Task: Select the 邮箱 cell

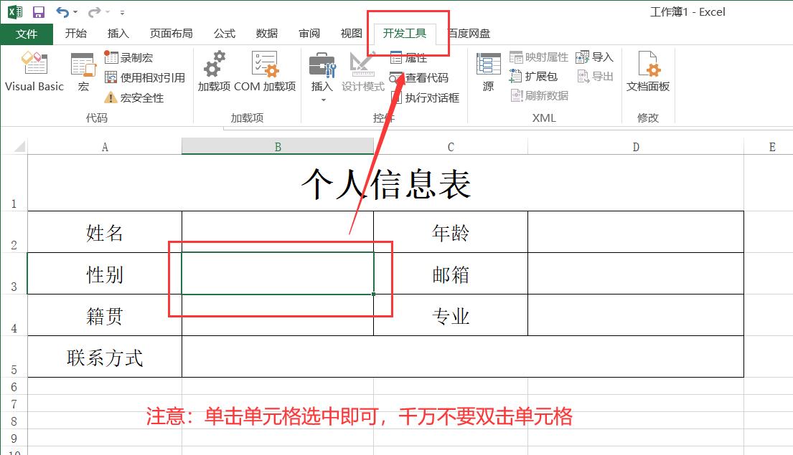Action: tap(451, 273)
